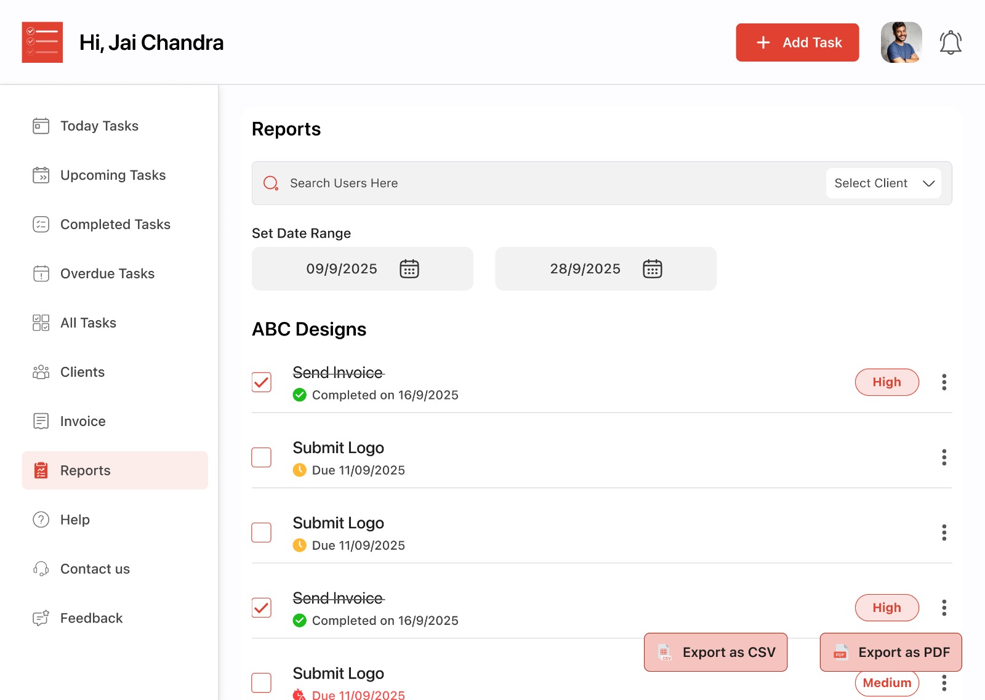
Task: Click the Export as CSV button
Action: click(715, 652)
